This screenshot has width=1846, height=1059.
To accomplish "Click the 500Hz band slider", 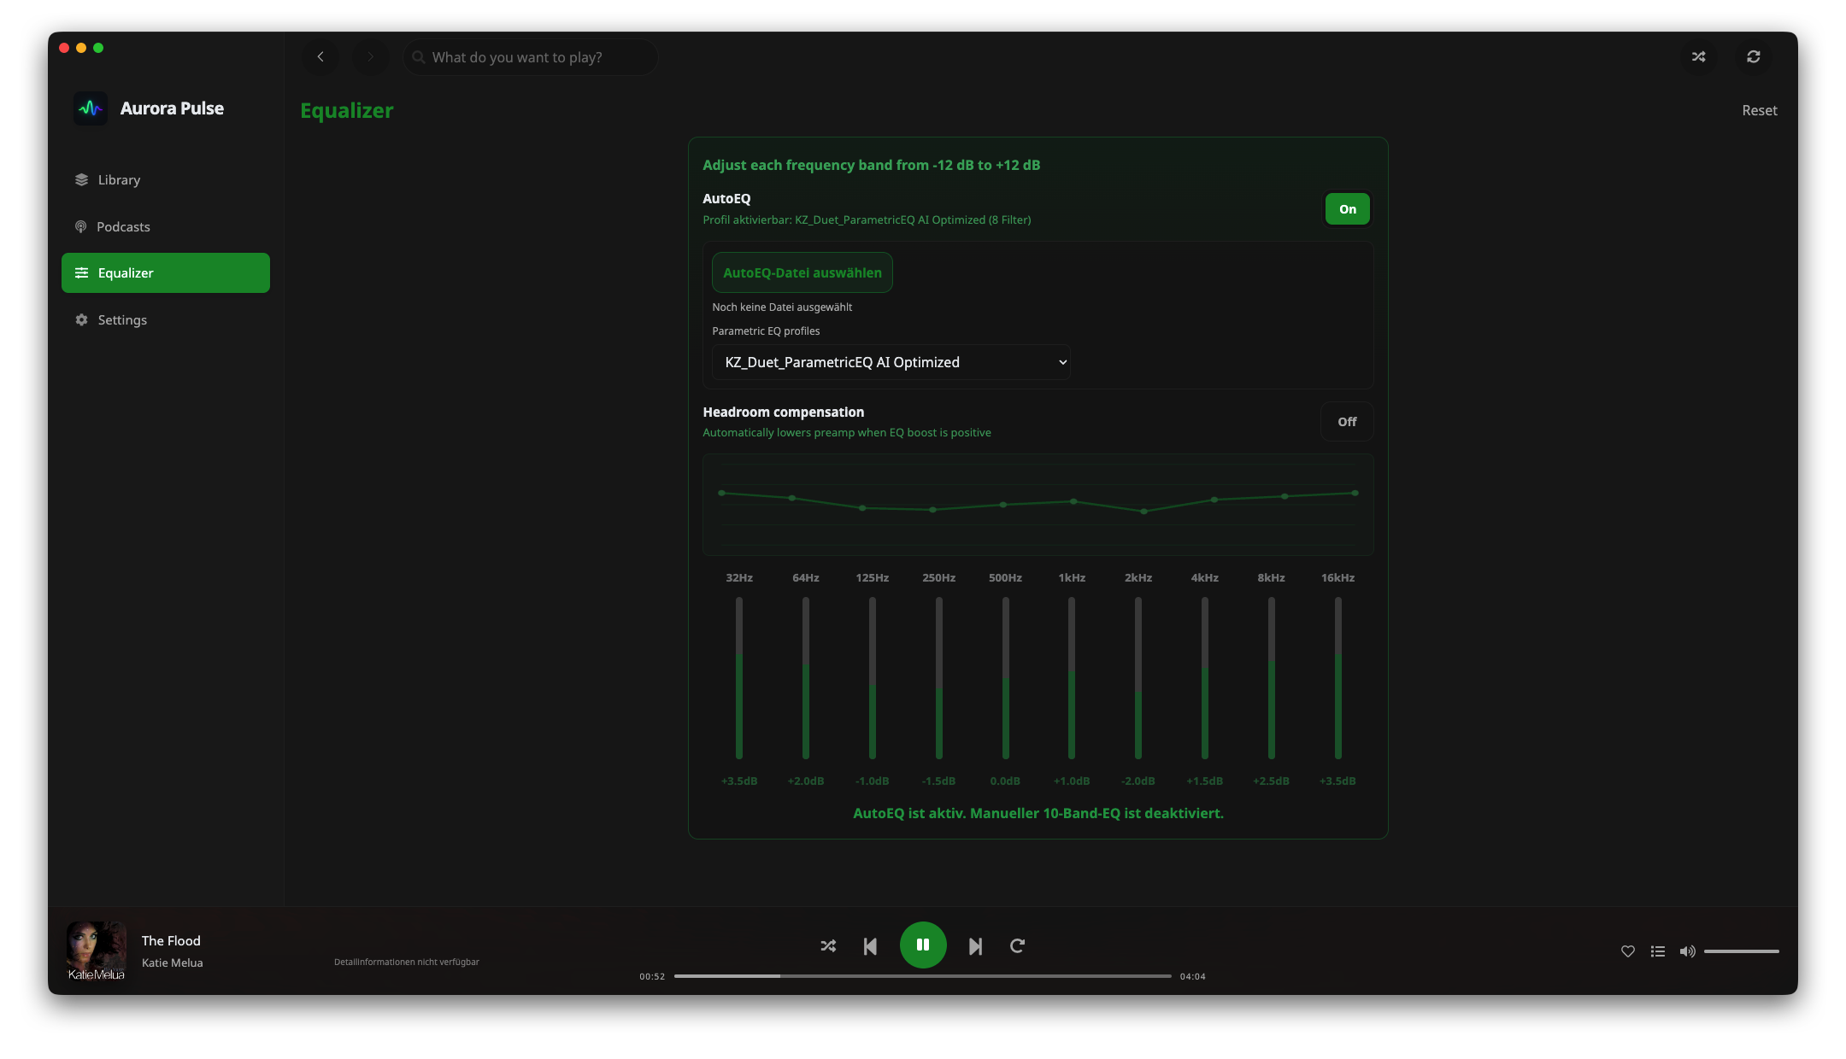I will click(1006, 678).
